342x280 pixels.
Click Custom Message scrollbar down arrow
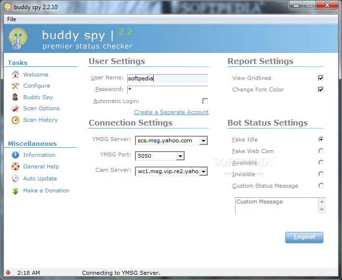322,210
